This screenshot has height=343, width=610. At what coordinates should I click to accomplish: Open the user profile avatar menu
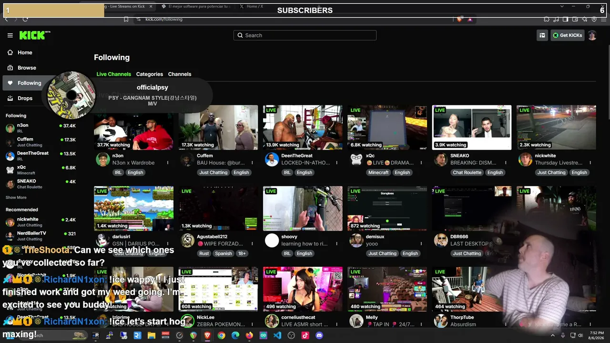click(592, 35)
